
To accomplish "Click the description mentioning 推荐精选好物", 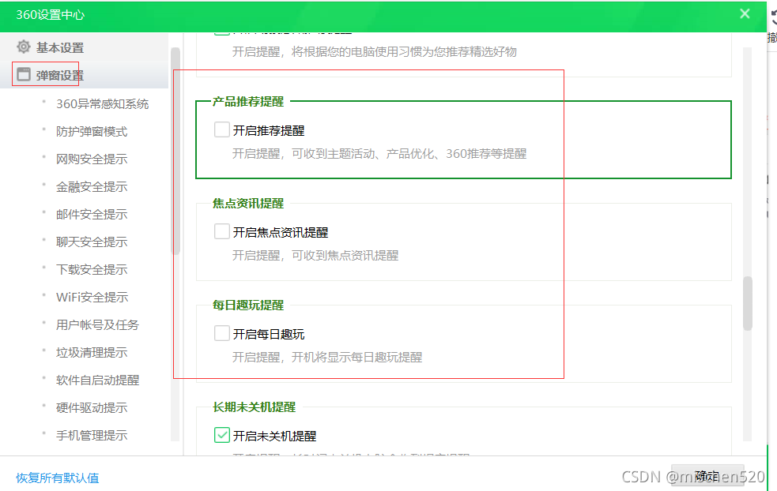I will 375,52.
